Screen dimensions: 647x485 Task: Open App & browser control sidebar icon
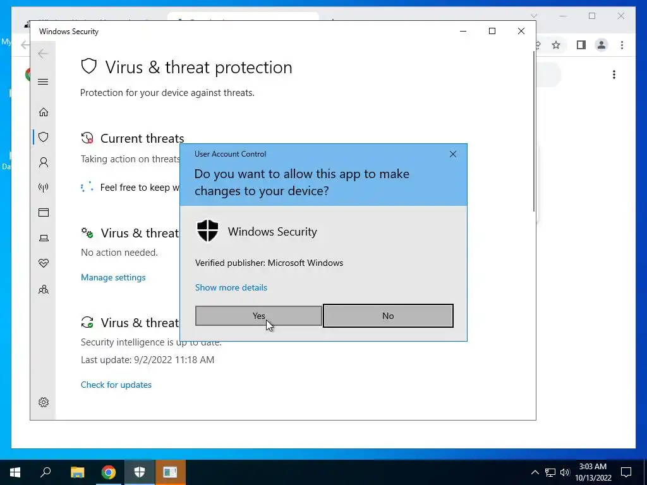pyautogui.click(x=44, y=212)
